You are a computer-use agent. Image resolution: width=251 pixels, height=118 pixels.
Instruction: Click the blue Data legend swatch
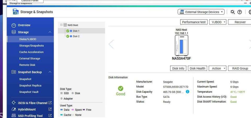click(x=61, y=110)
